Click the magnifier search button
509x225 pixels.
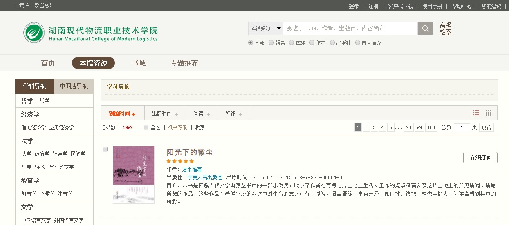click(x=425, y=29)
